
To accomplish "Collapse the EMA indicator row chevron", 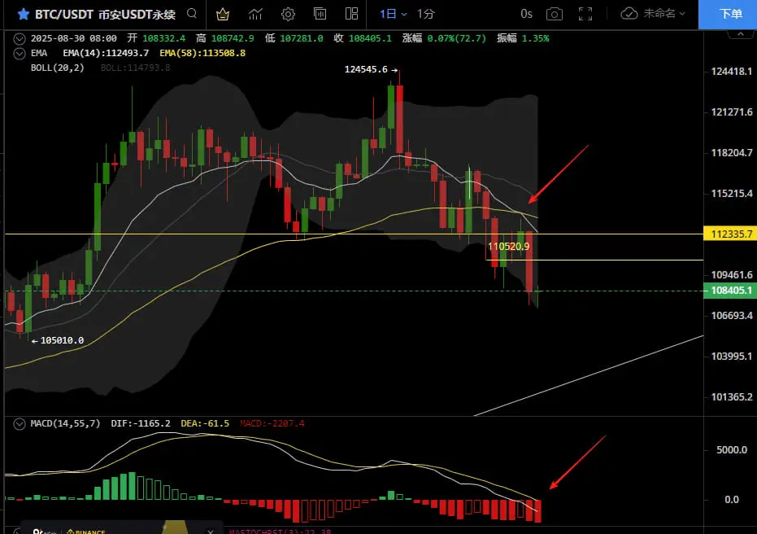I will [x=20, y=54].
